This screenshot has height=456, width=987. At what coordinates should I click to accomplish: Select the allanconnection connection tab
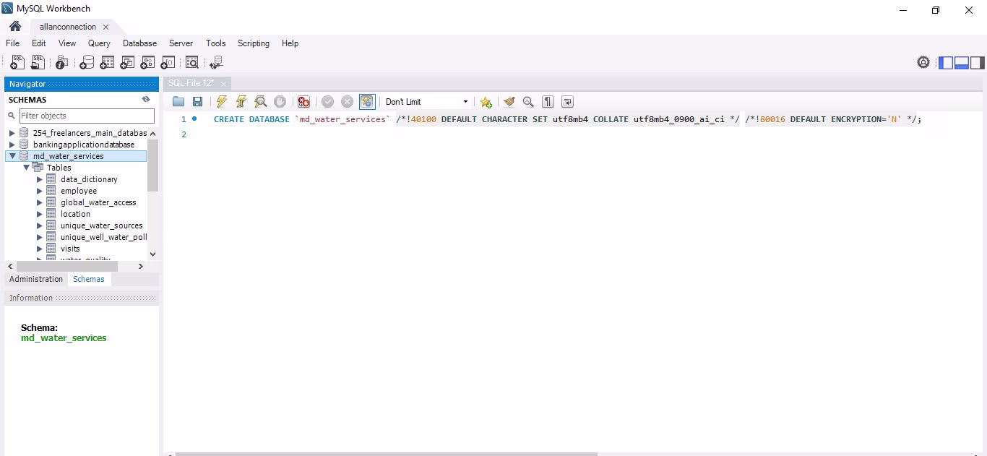point(68,27)
